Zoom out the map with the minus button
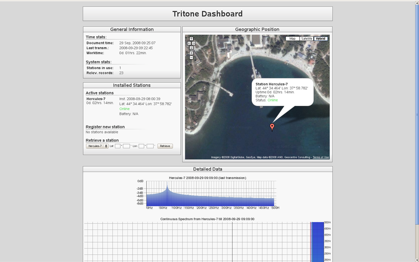The image size is (419, 262). point(191,58)
